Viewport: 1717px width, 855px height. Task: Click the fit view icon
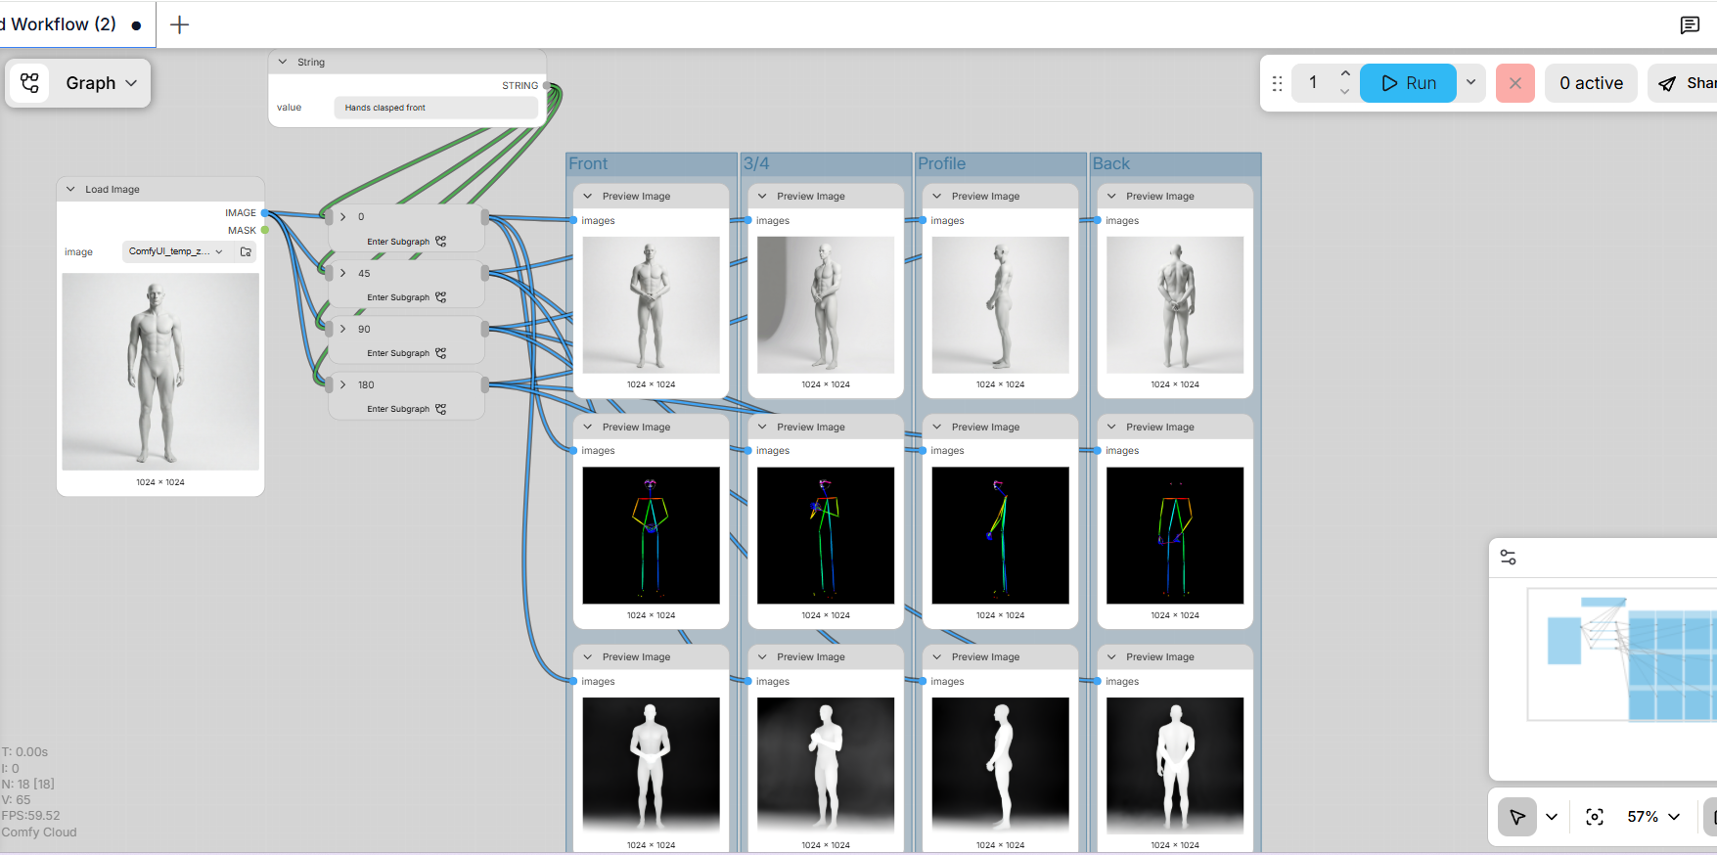click(x=1595, y=817)
